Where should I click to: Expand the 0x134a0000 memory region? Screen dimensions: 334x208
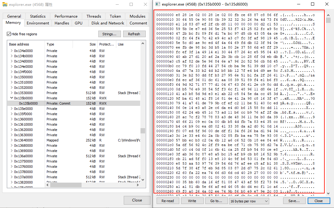(x=11, y=51)
